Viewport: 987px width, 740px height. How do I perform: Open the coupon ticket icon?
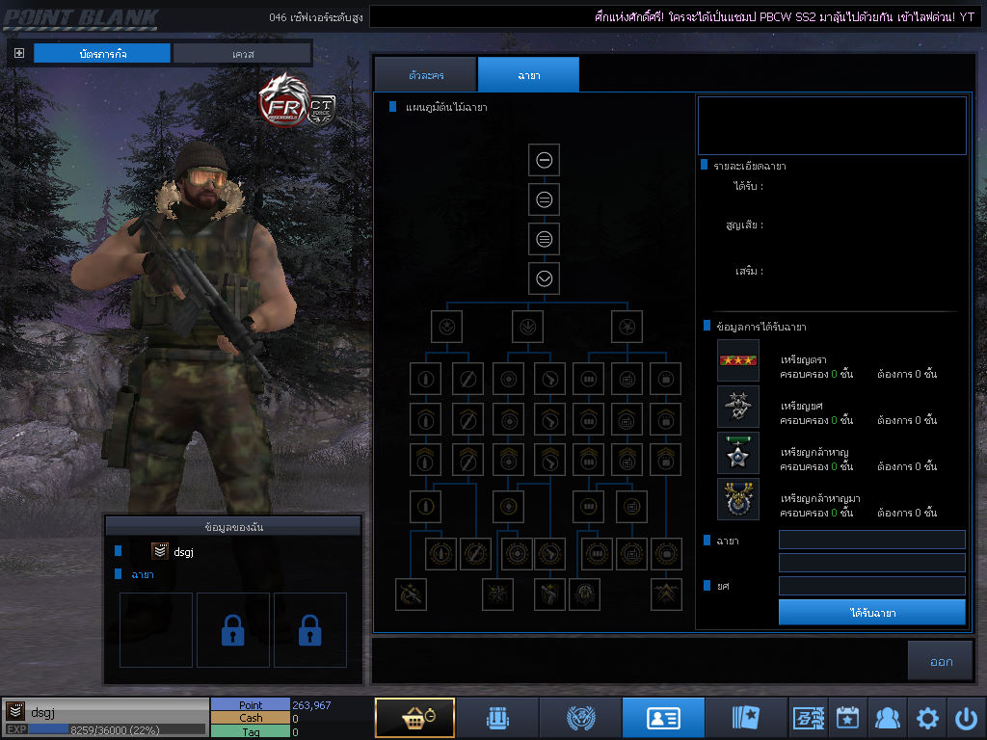[809, 717]
